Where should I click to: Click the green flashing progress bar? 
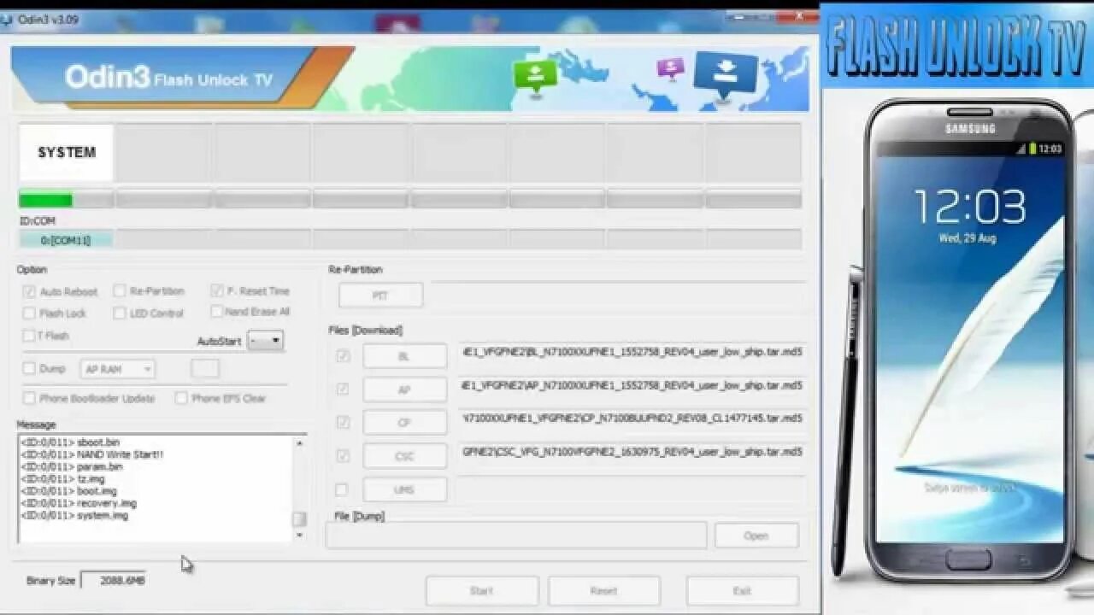[66, 200]
